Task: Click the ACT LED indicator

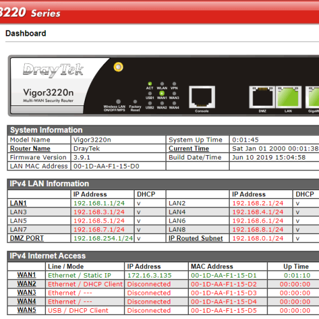Action: click(x=150, y=84)
